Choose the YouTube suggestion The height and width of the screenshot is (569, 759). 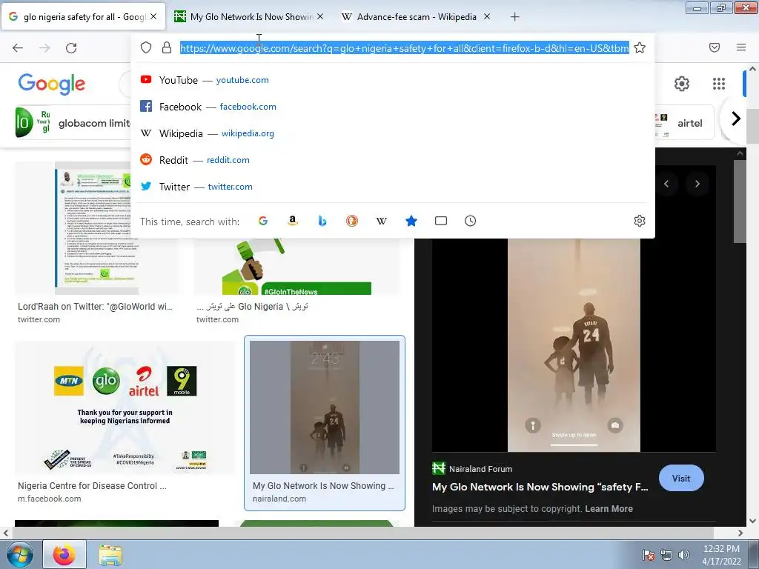[x=393, y=80]
